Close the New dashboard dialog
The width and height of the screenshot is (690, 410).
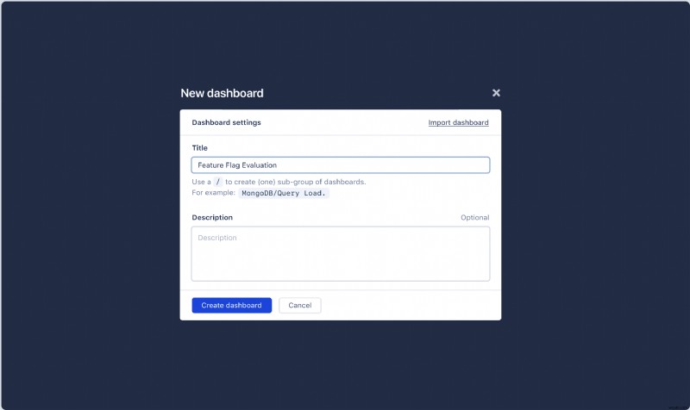click(496, 93)
